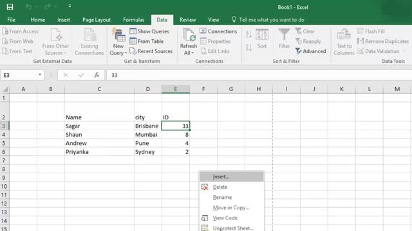Choose Rename from the context menu
Viewport: 412px width, 231px height.
click(x=232, y=197)
